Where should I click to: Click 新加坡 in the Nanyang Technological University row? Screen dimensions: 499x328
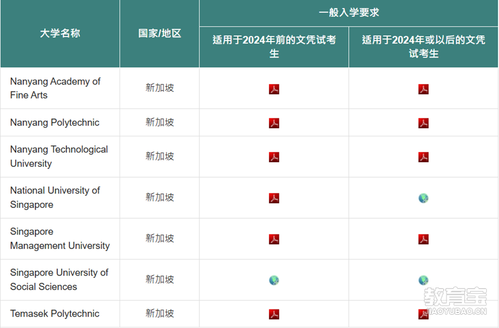click(160, 156)
